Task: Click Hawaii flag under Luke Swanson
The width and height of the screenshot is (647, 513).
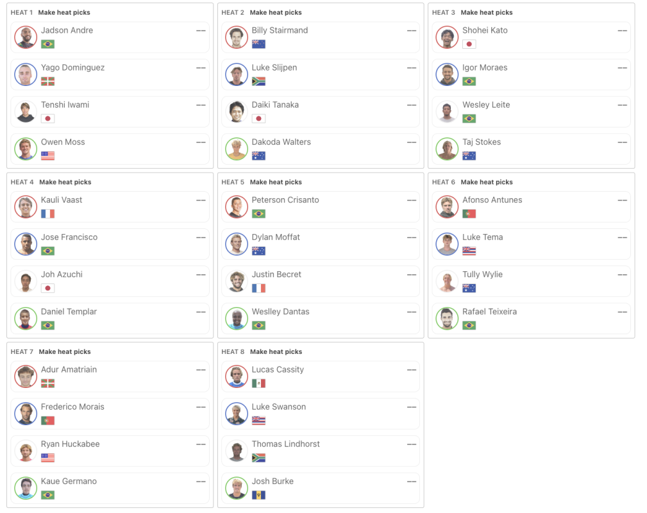Action: click(x=258, y=421)
